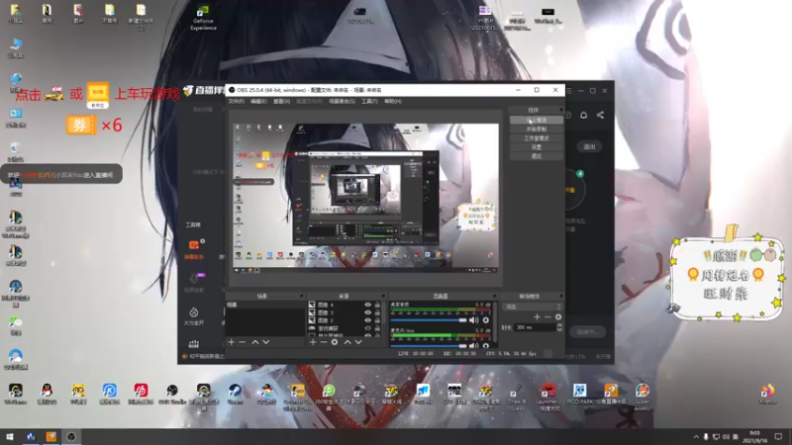This screenshot has width=792, height=445.
Task: Select the 图像 3 source row
Action: click(x=345, y=312)
